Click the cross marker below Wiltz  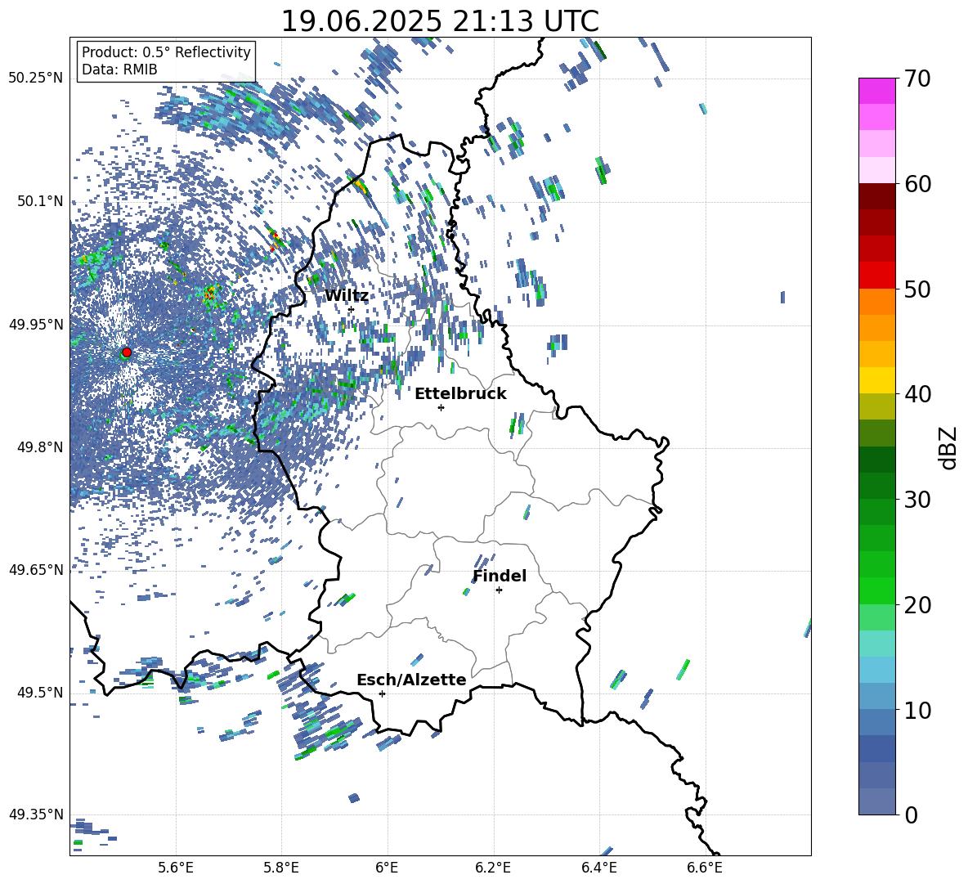(x=351, y=310)
